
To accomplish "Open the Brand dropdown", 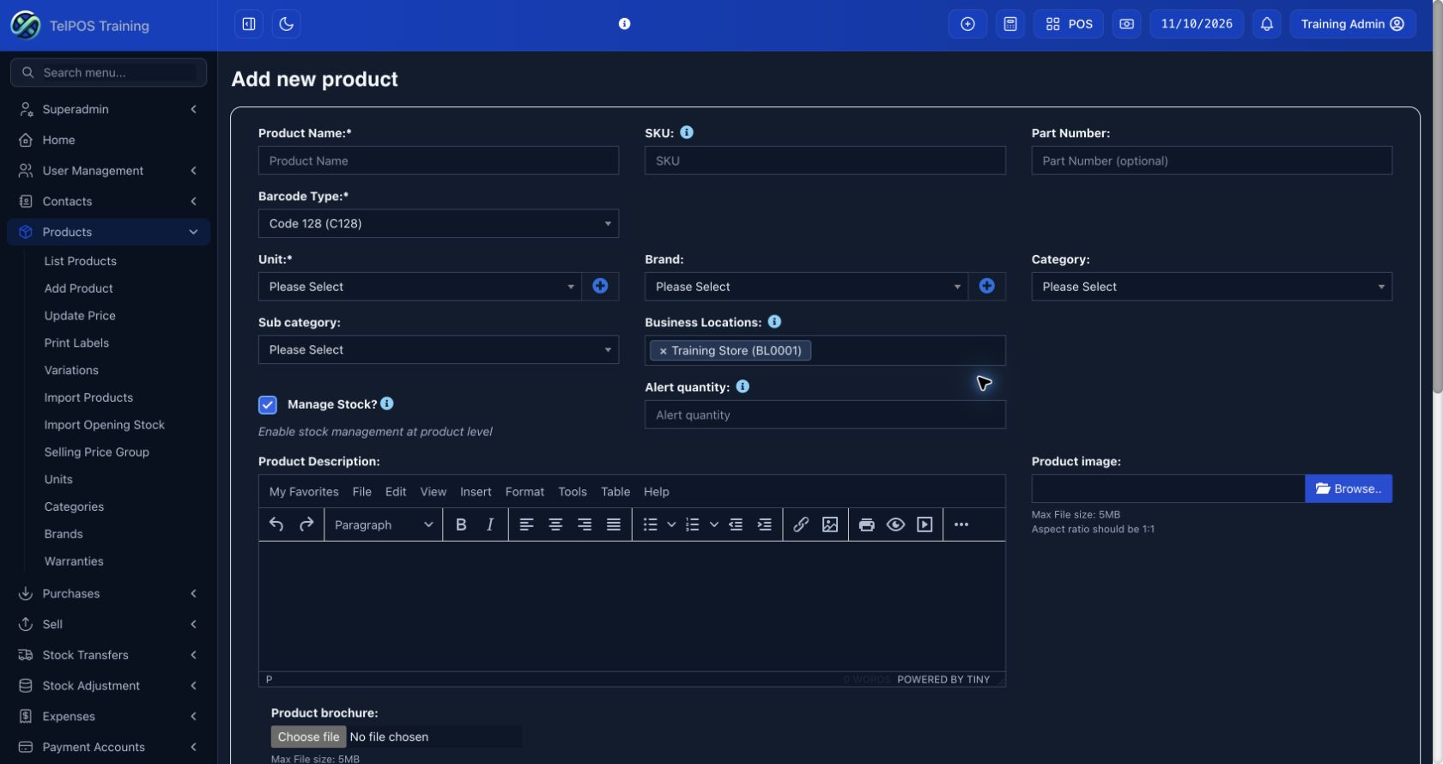I will pyautogui.click(x=806, y=287).
